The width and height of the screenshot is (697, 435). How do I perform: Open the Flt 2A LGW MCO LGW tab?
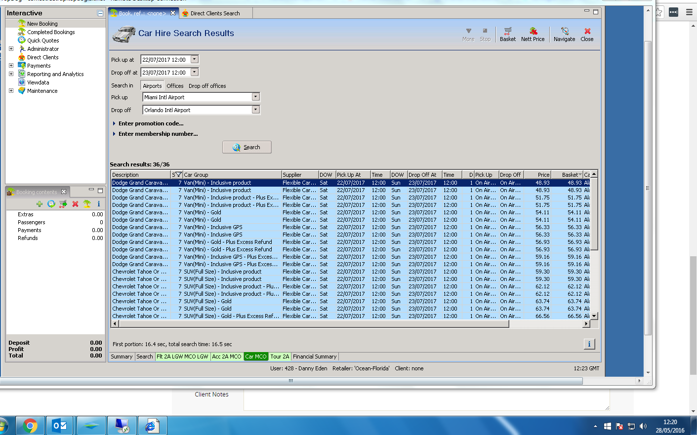point(183,356)
